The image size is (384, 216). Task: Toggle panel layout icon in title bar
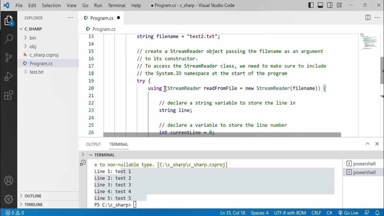pos(320,5)
